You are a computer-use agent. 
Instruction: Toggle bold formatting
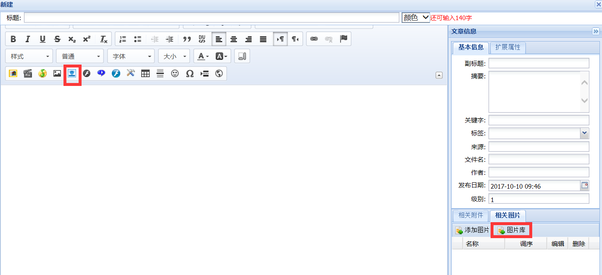[13, 39]
